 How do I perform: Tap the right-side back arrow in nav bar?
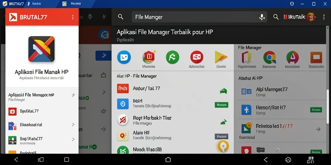[x=266, y=160]
